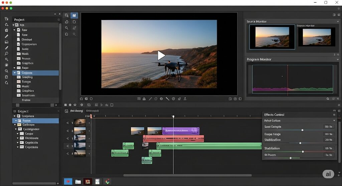Click the Soad Cemple slider handle
The image size is (342, 186).
tap(302, 130)
